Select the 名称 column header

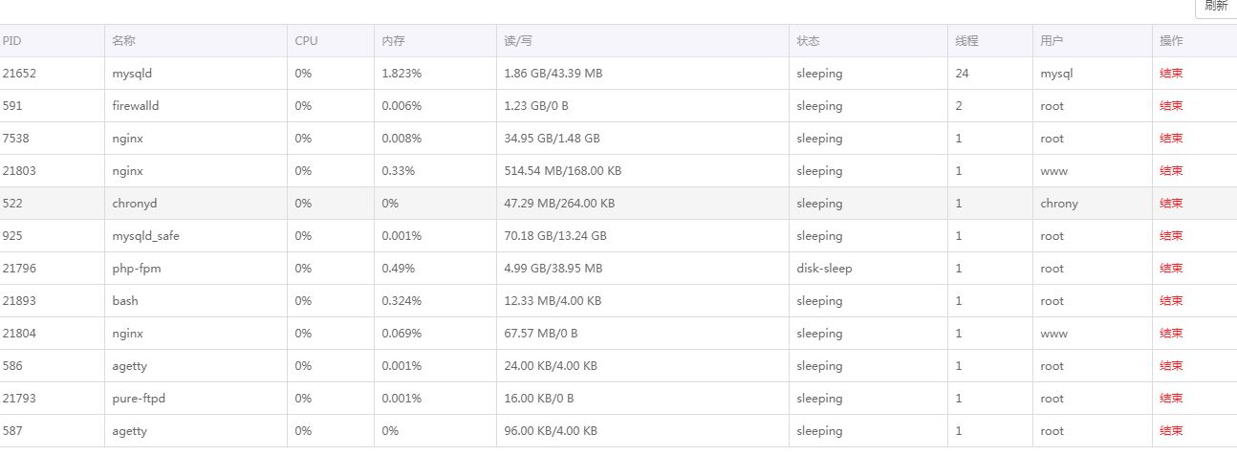[123, 41]
